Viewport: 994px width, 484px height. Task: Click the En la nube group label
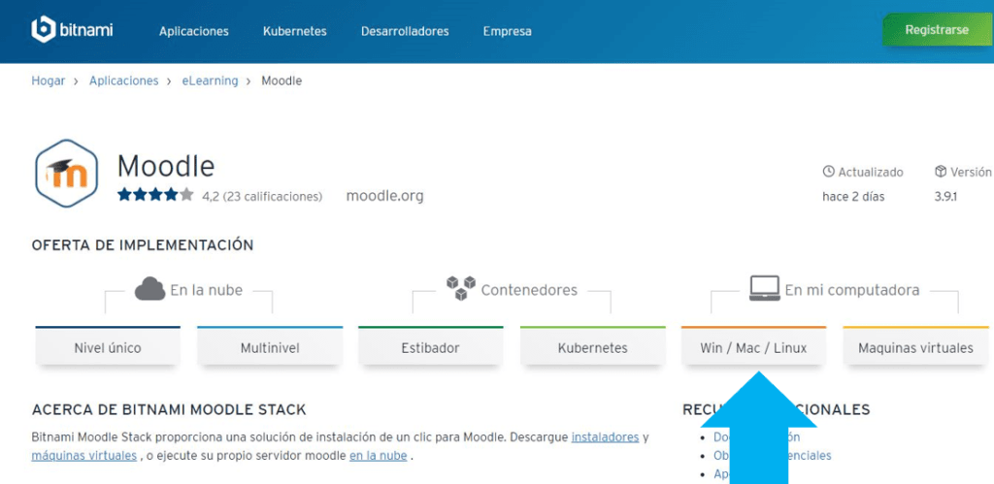206,290
